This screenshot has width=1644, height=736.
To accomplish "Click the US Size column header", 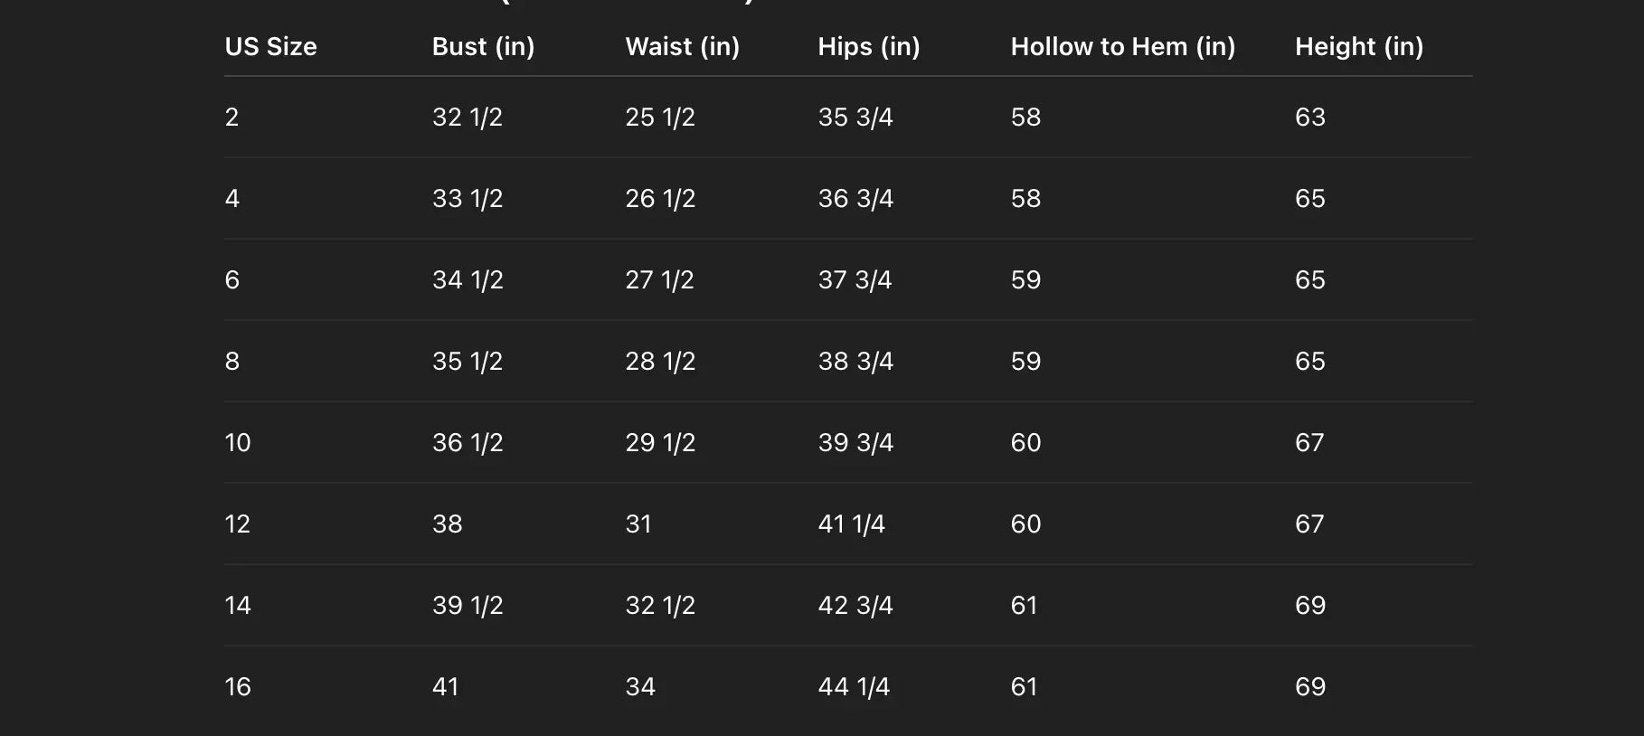I will tap(270, 47).
